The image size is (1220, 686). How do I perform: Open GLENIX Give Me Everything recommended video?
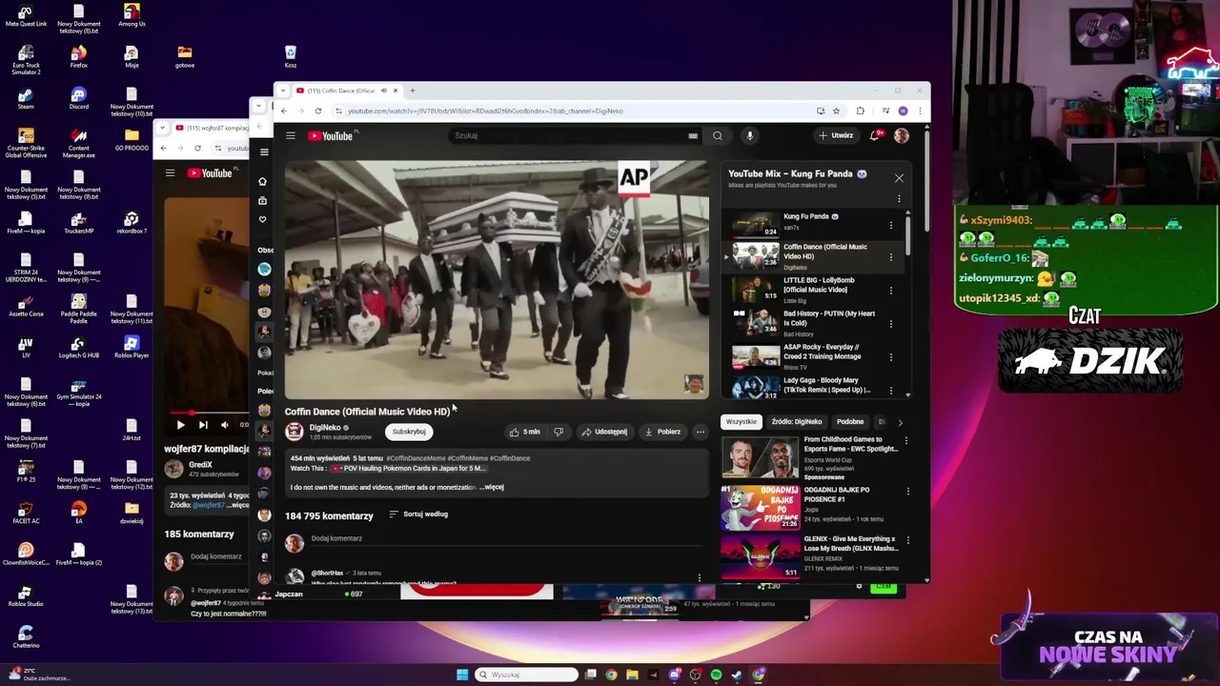click(x=809, y=556)
